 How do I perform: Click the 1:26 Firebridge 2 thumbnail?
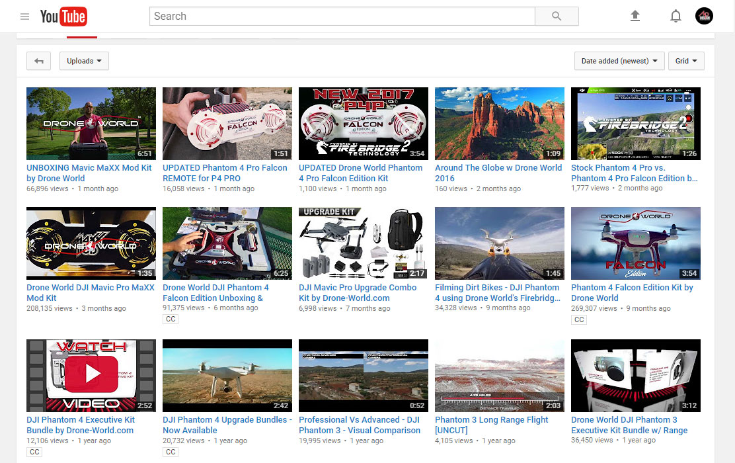pos(636,124)
